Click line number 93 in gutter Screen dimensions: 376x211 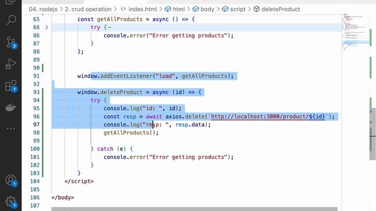(36, 92)
